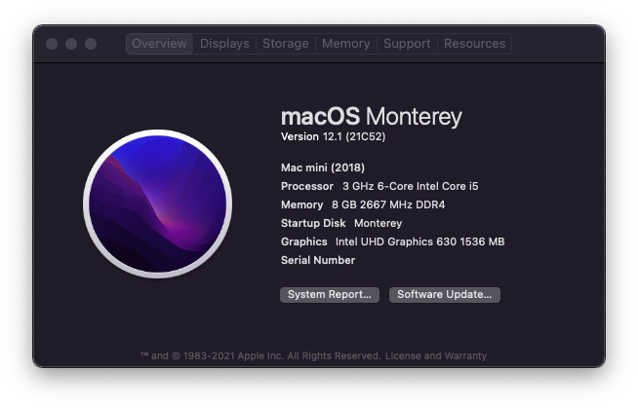Switch to the Memory tab

pyautogui.click(x=346, y=44)
